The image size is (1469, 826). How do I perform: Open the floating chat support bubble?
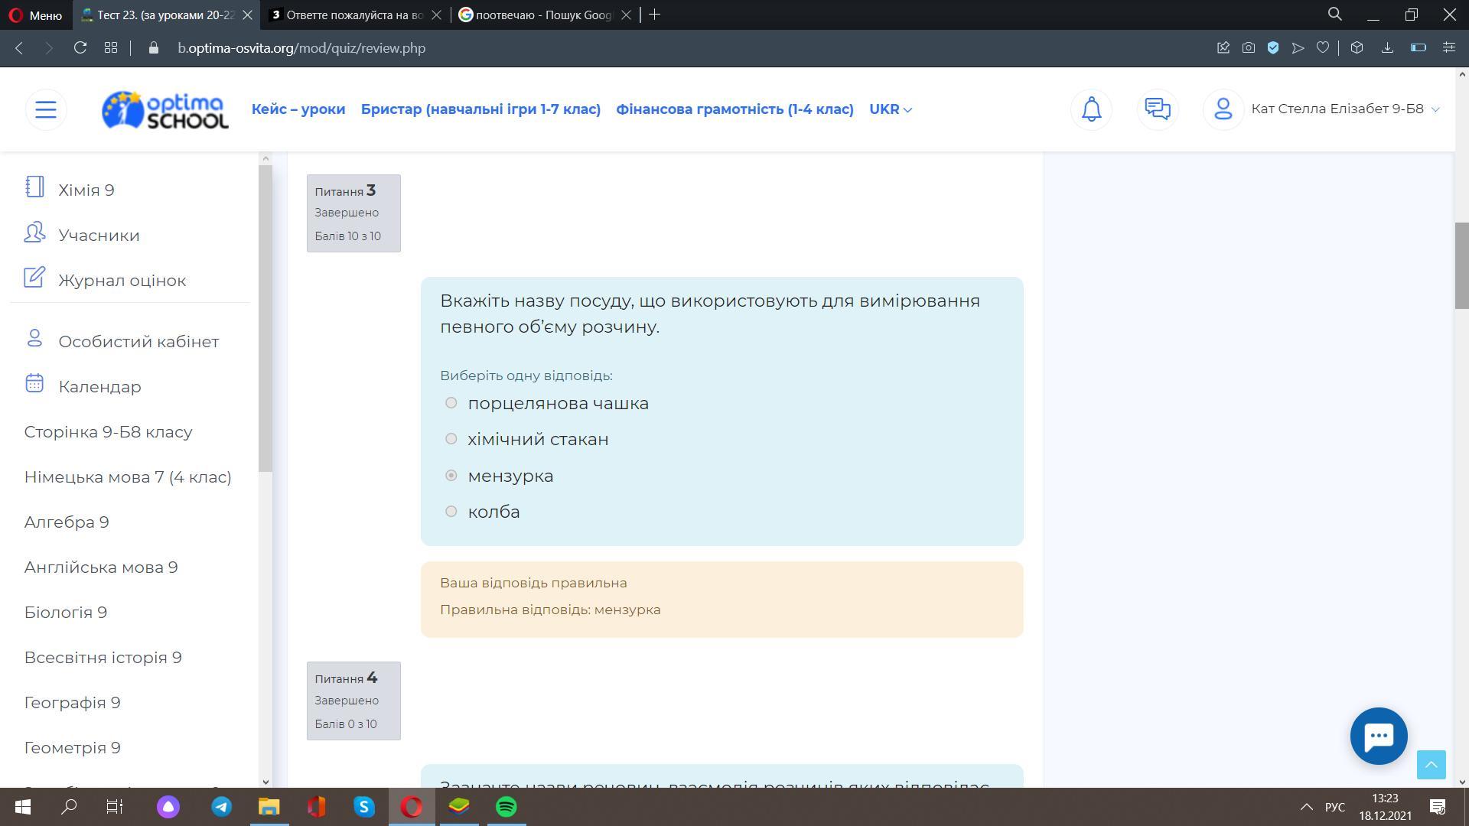tap(1379, 736)
